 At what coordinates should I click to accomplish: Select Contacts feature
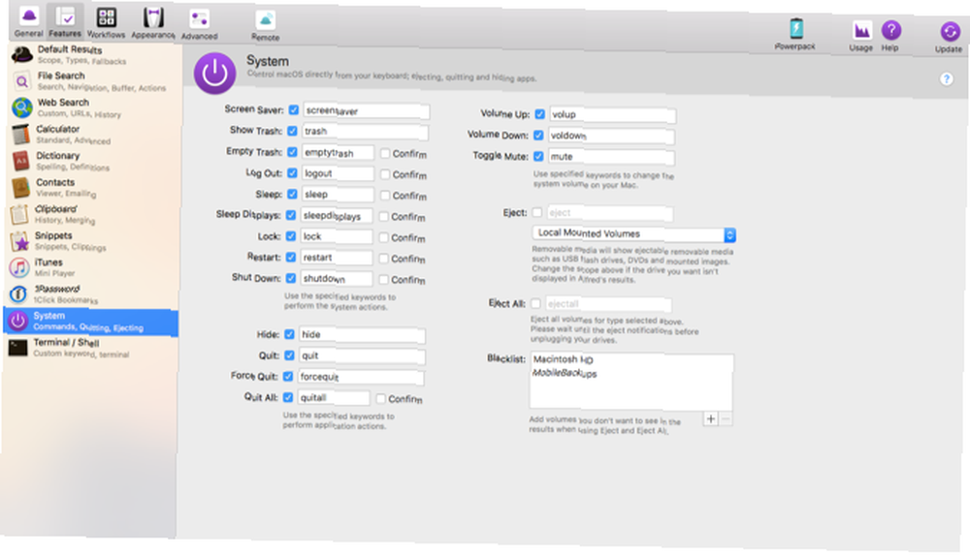click(93, 188)
